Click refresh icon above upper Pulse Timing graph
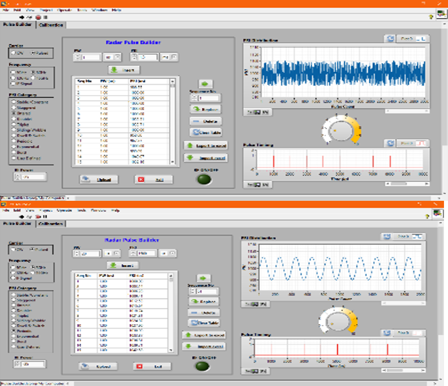 (390, 144)
